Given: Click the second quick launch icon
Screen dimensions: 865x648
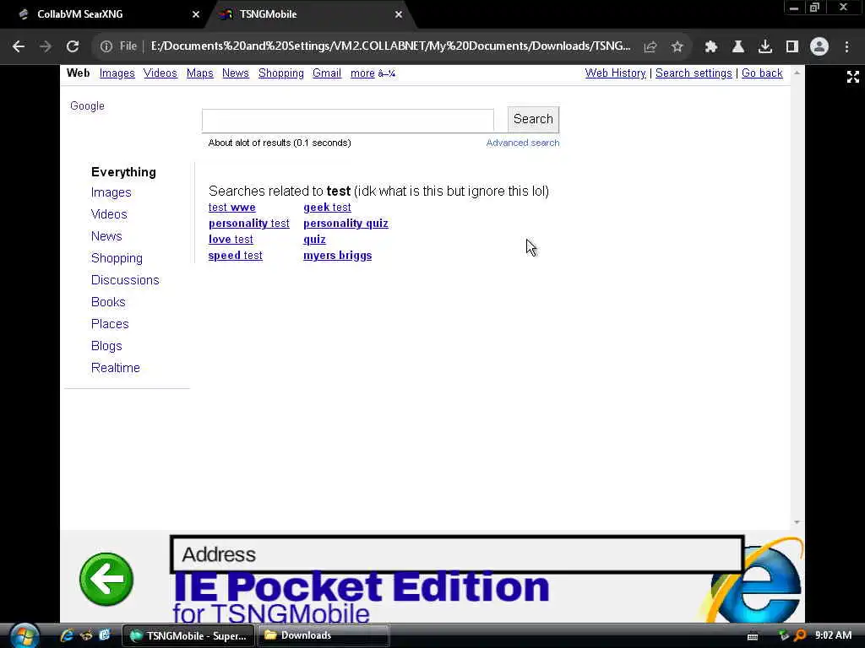Looking at the screenshot, I should coord(86,635).
